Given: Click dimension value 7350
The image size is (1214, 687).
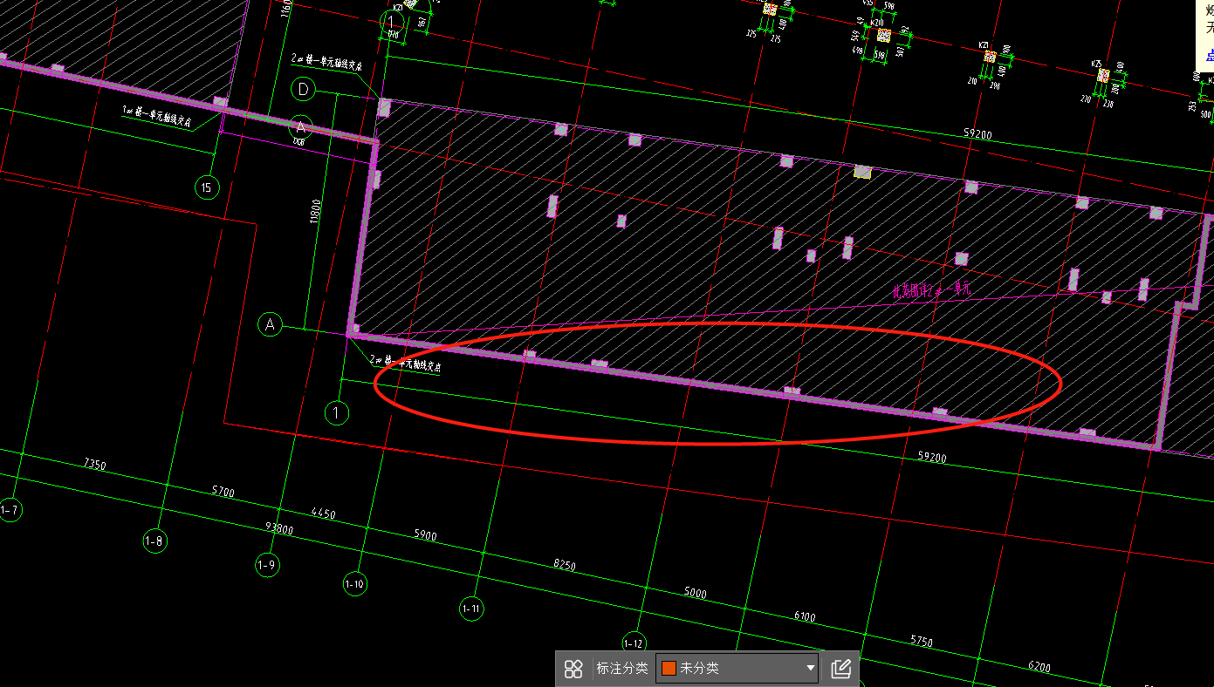Looking at the screenshot, I should point(94,465).
